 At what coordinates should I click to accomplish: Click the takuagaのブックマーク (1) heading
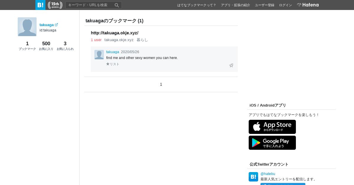coord(114,21)
